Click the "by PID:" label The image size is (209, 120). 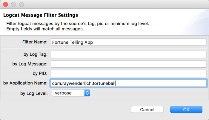40,73
